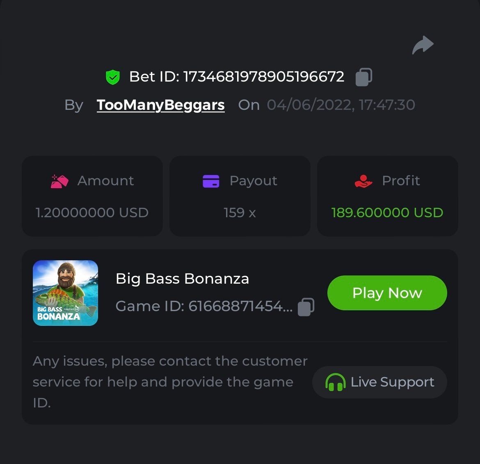Click the Big Bass Bonanza title
Viewport: 480px width, 464px height.
pos(182,279)
